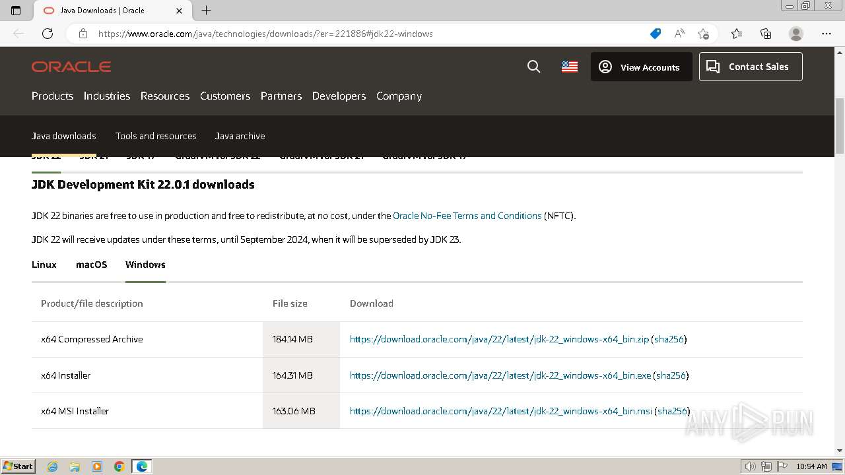Select the x64 MSI Installer text

coord(75,411)
